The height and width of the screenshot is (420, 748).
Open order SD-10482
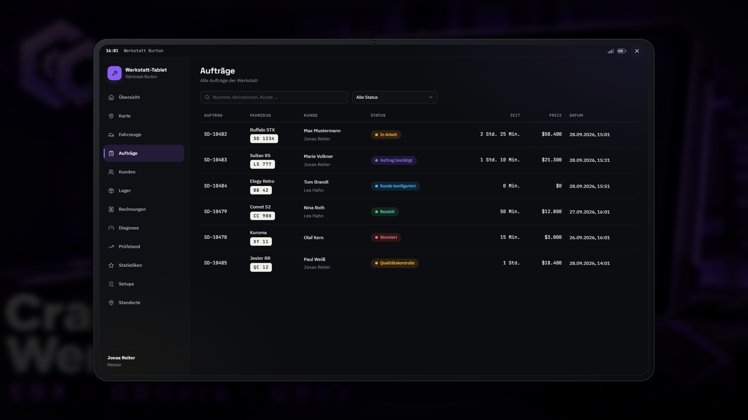419,135
